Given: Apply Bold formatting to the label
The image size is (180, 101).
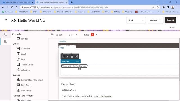Looking at the screenshot, I should (x=63, y=56).
